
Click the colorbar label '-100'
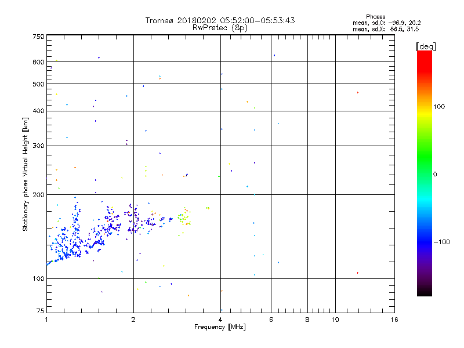tap(442, 242)
